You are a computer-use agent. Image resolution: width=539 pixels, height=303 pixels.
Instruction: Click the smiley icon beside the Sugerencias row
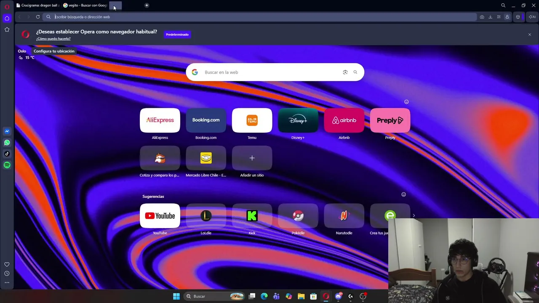[403, 194]
